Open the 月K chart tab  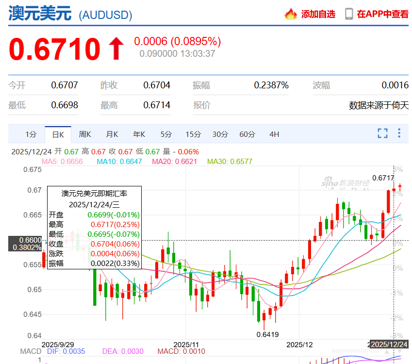[112, 134]
